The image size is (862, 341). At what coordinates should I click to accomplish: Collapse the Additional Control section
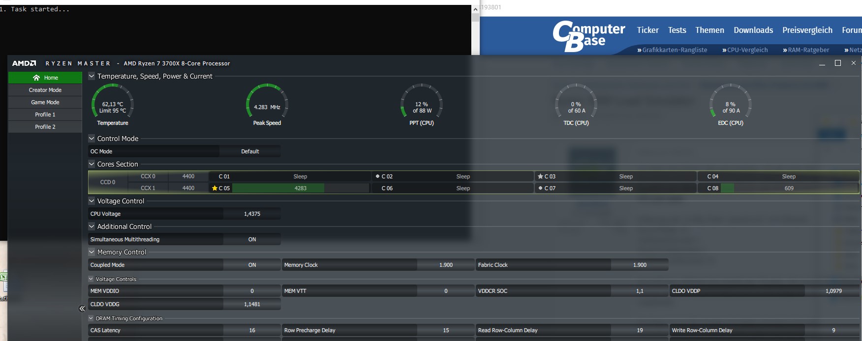[92, 227]
